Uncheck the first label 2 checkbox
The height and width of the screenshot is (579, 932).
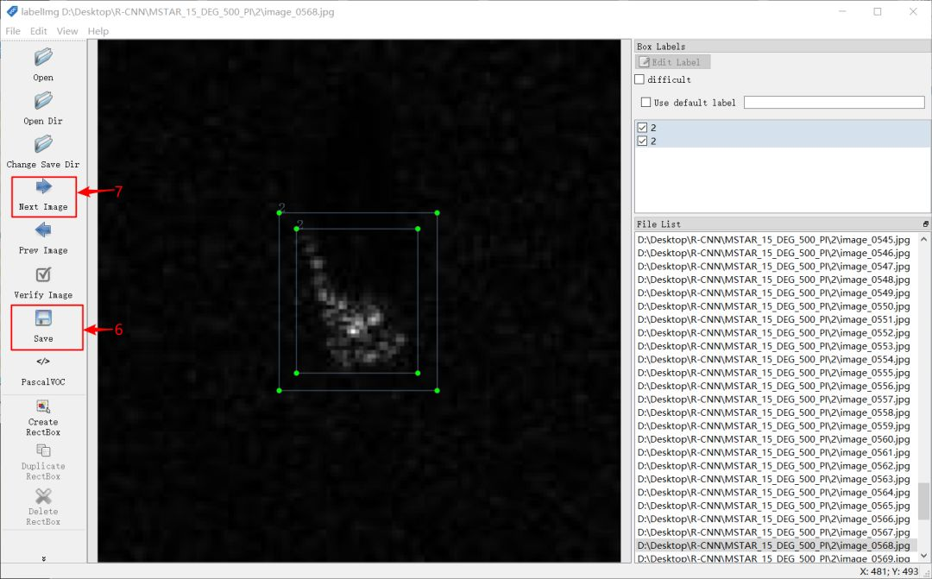tap(642, 127)
